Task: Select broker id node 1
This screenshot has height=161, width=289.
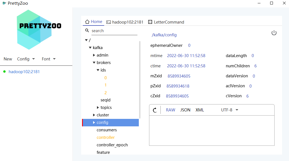Action: [x=105, y=85]
